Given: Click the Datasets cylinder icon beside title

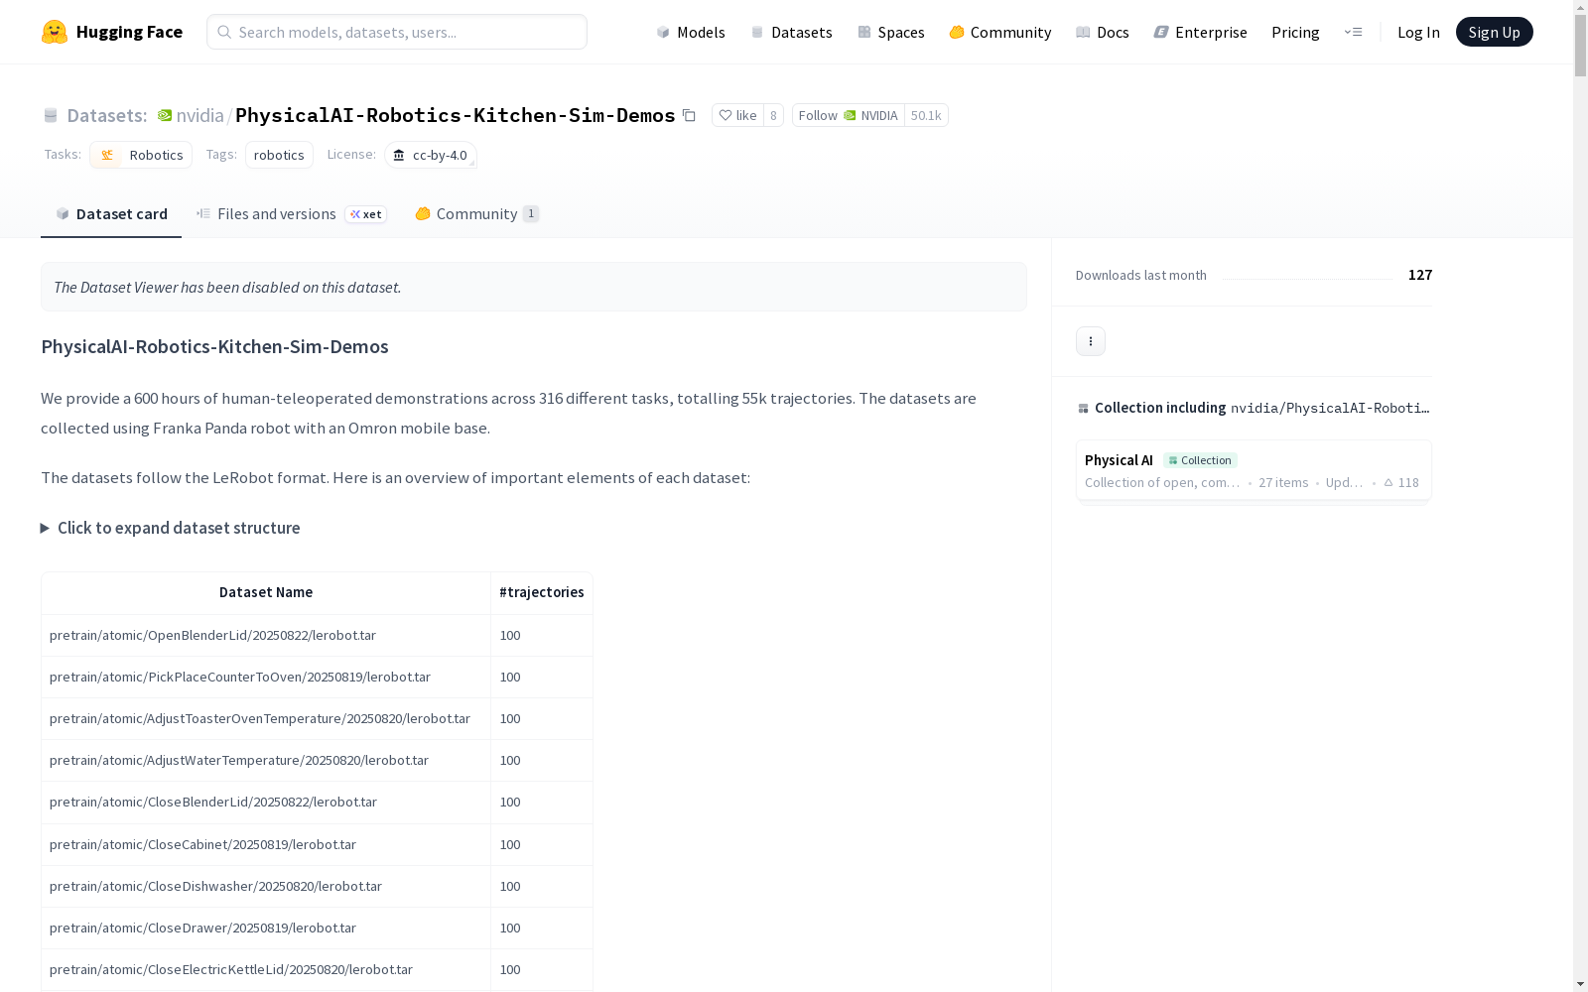Looking at the screenshot, I should pyautogui.click(x=51, y=115).
